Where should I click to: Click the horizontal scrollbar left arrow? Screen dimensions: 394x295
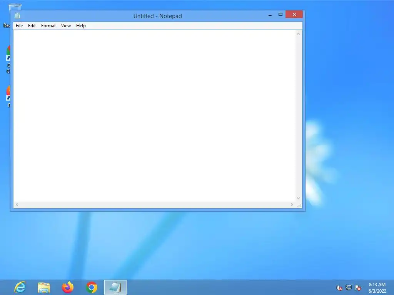17,205
